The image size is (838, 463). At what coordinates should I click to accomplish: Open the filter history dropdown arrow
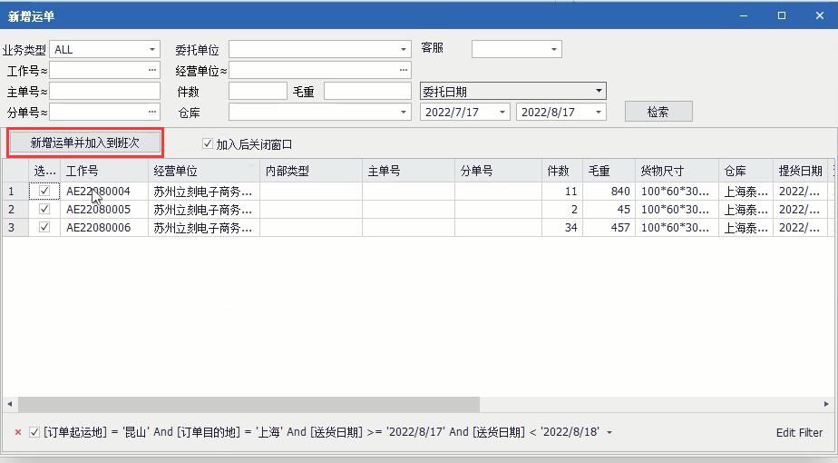[x=609, y=433]
